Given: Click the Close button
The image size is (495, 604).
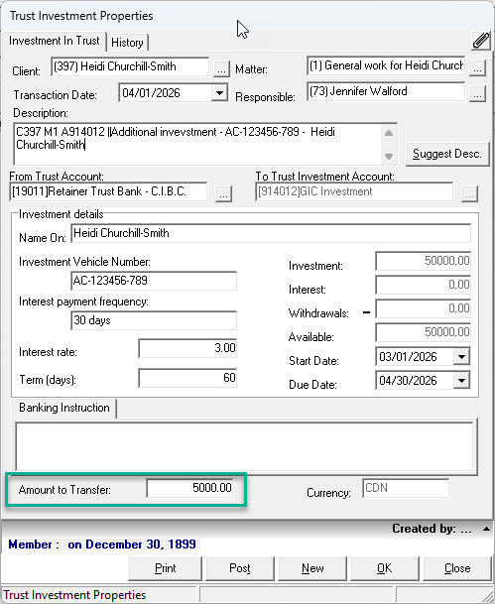Looking at the screenshot, I should pyautogui.click(x=457, y=568).
